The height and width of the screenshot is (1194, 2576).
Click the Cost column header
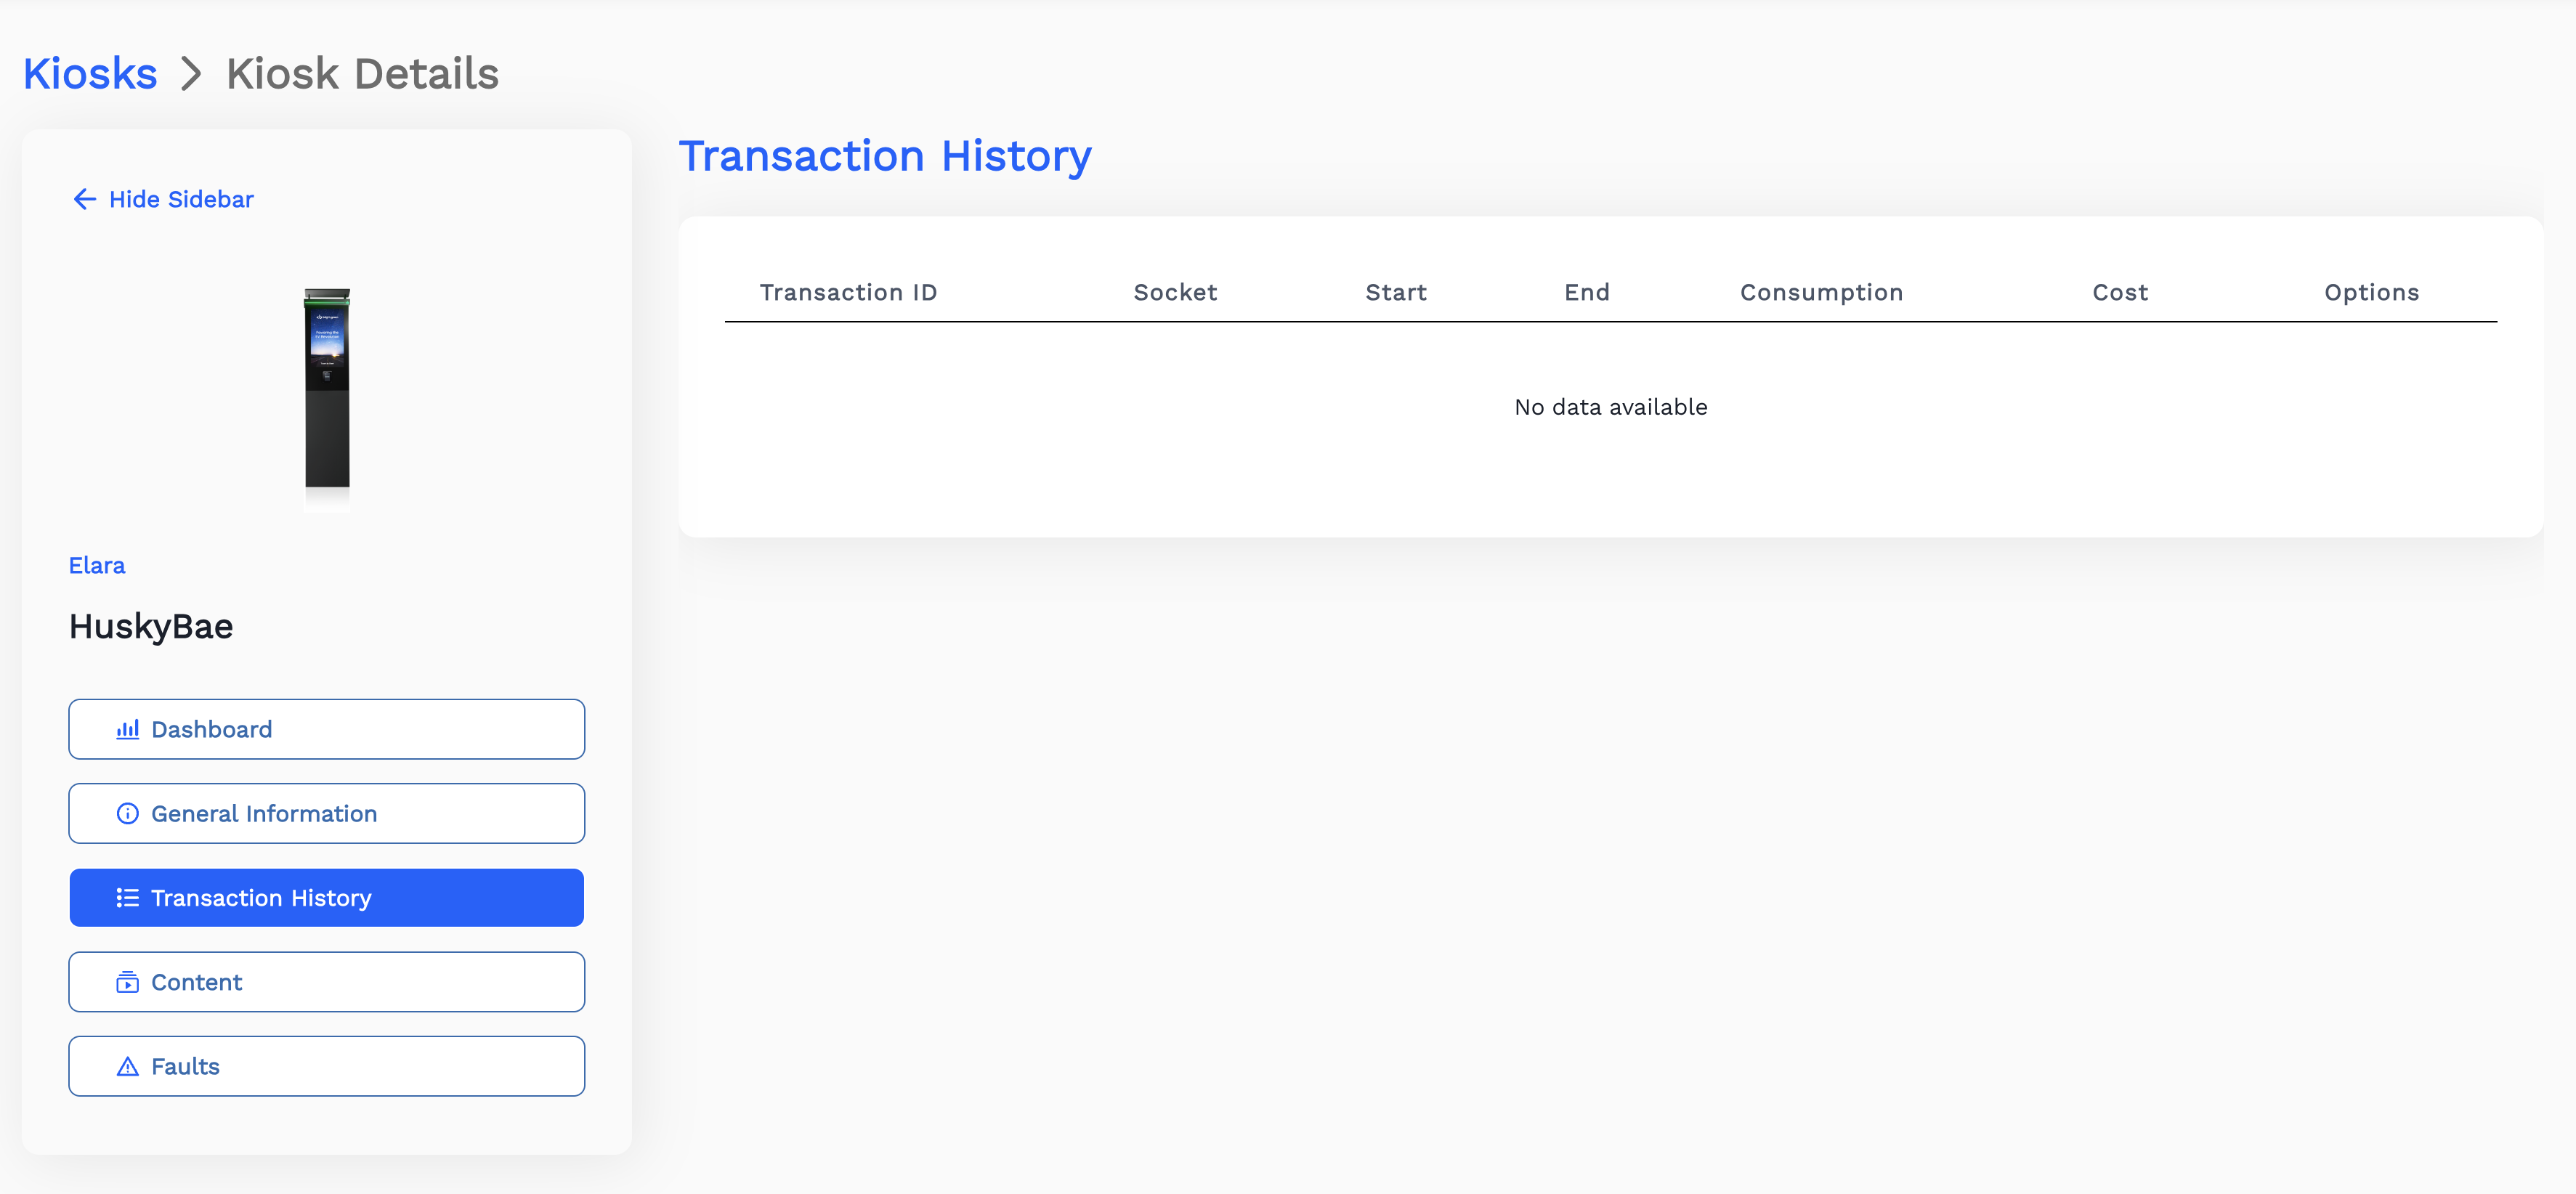point(2120,292)
